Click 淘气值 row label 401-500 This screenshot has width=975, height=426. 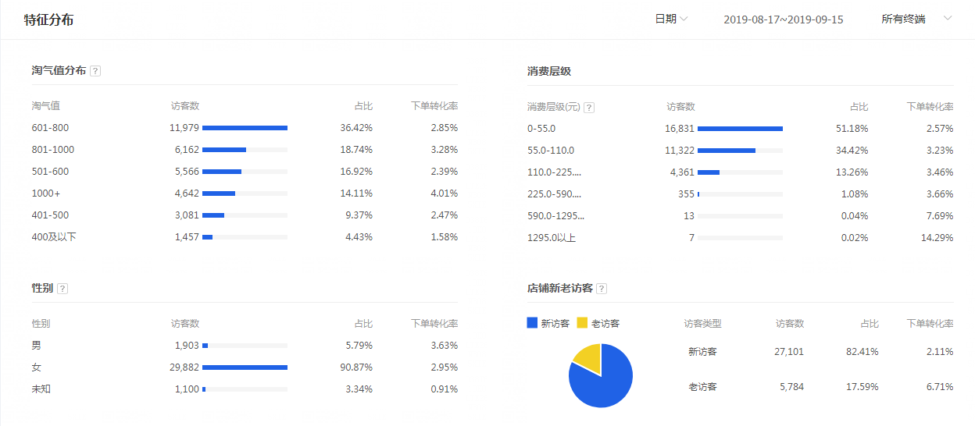click(x=50, y=215)
